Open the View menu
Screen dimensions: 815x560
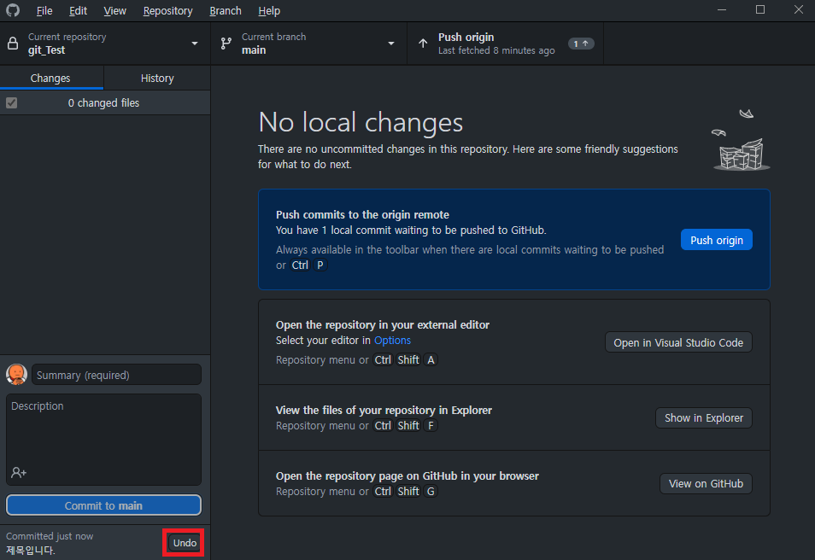pos(114,10)
